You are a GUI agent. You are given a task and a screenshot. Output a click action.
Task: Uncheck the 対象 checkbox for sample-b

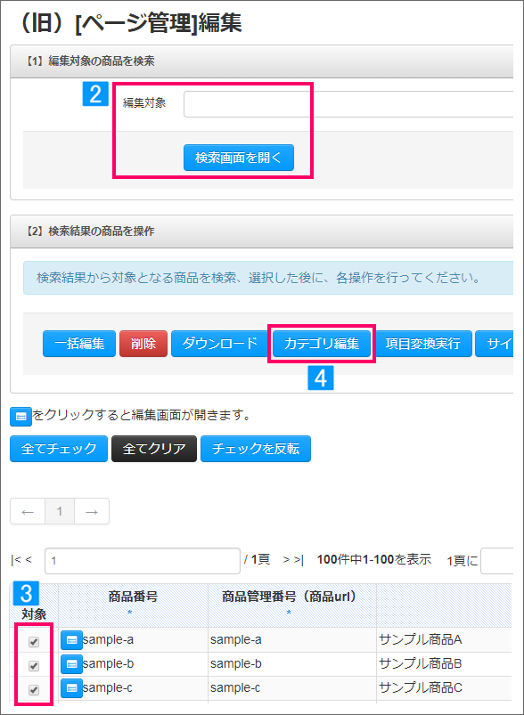point(33,666)
